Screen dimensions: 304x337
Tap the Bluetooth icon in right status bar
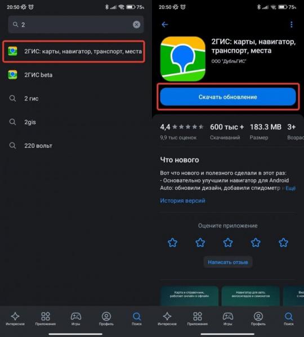tap(259, 7)
